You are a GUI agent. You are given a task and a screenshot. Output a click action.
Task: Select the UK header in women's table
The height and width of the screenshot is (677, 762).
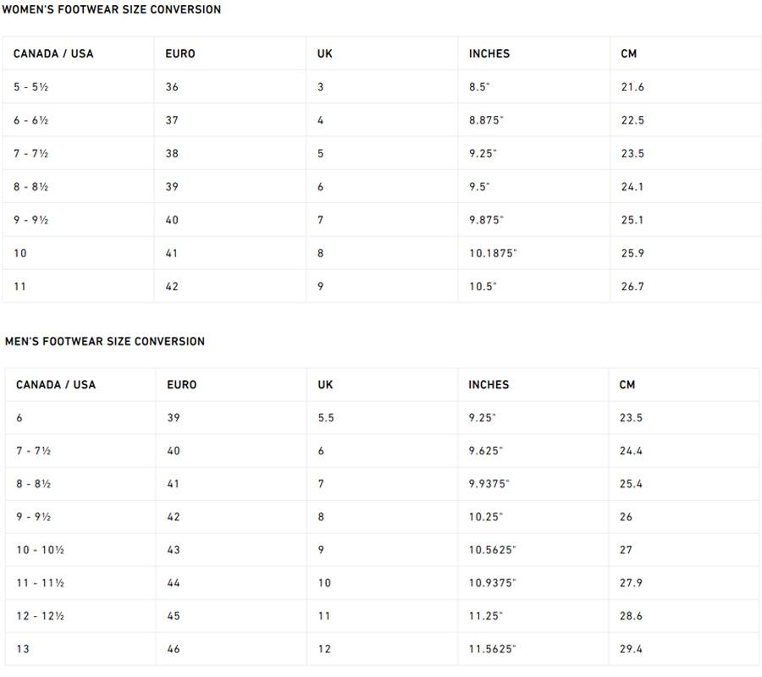tap(325, 53)
